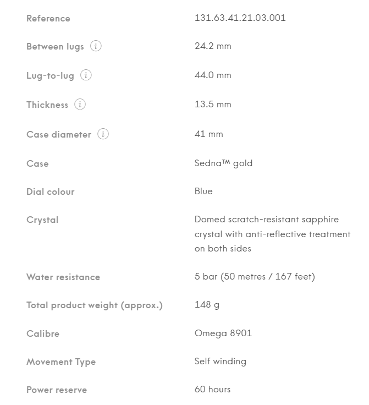This screenshot has width=369, height=405.
Task: Open the Lug-to-lug info icon
Action: coord(86,75)
